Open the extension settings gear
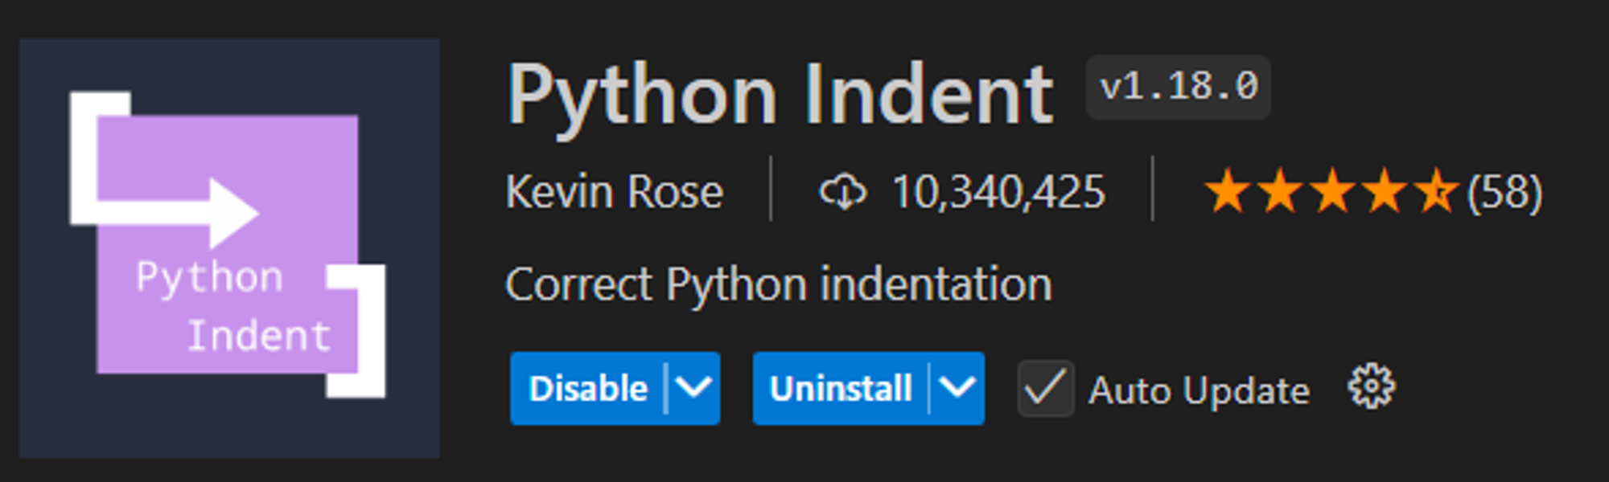1609x482 pixels. click(1371, 388)
